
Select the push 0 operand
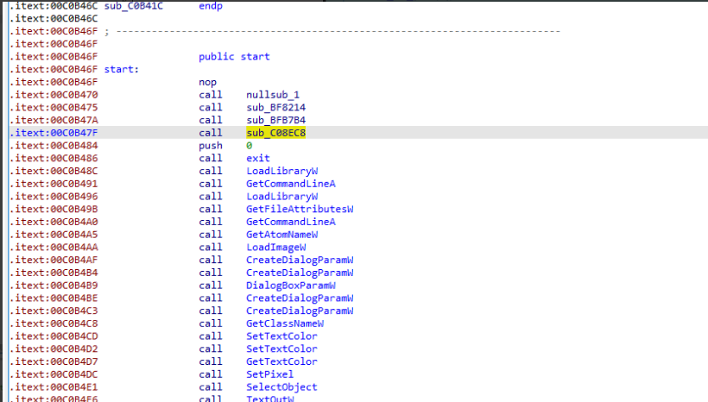click(250, 146)
